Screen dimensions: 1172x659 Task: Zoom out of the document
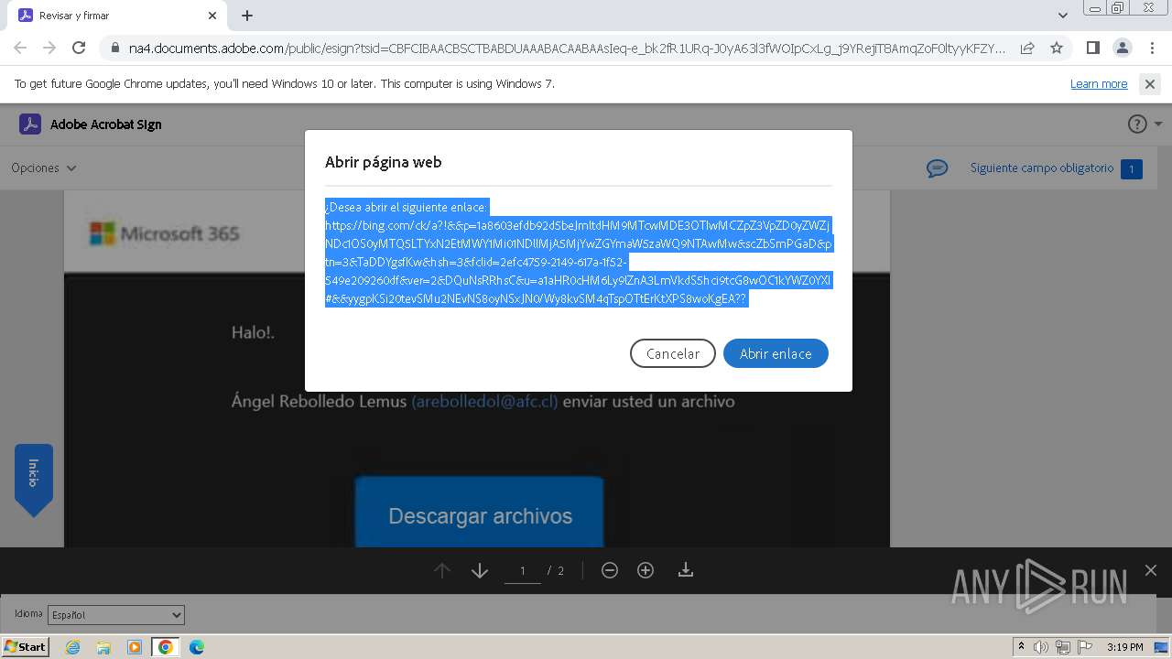coord(610,570)
